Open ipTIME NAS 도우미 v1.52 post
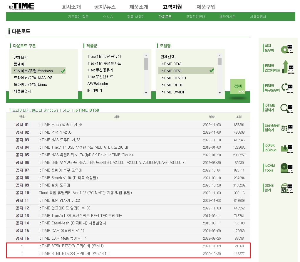The height and width of the screenshot is (262, 300). [x=59, y=140]
